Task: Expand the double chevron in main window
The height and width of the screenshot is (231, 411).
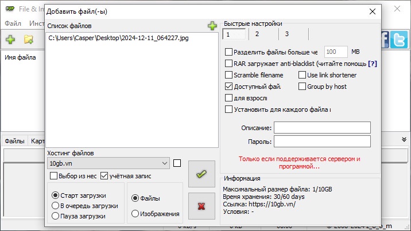Action: 404,139
